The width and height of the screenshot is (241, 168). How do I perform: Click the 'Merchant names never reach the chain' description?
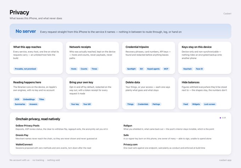(56, 139)
